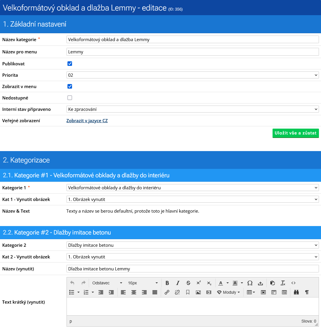Expand bullet list style arrow
The height and width of the screenshot is (329, 321).
pyautogui.click(x=78, y=292)
